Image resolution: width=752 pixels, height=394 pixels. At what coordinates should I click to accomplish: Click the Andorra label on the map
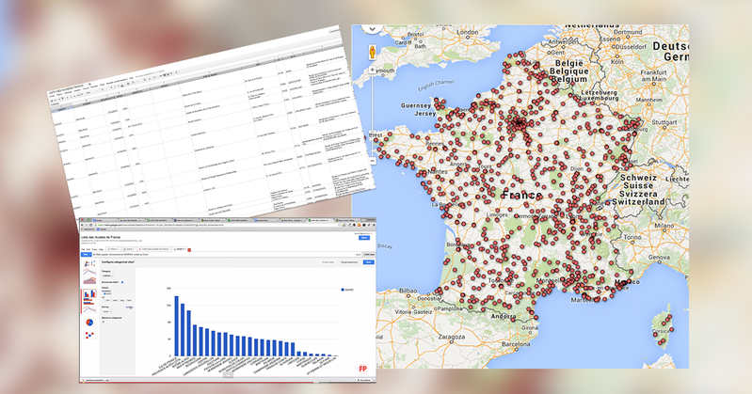[504, 316]
